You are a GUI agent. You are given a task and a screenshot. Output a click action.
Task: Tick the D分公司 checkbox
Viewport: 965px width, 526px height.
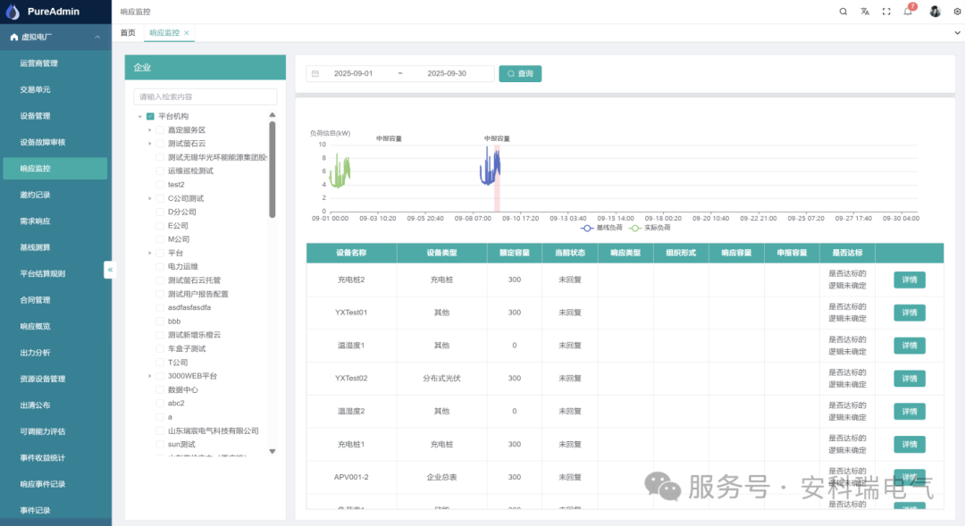(160, 213)
